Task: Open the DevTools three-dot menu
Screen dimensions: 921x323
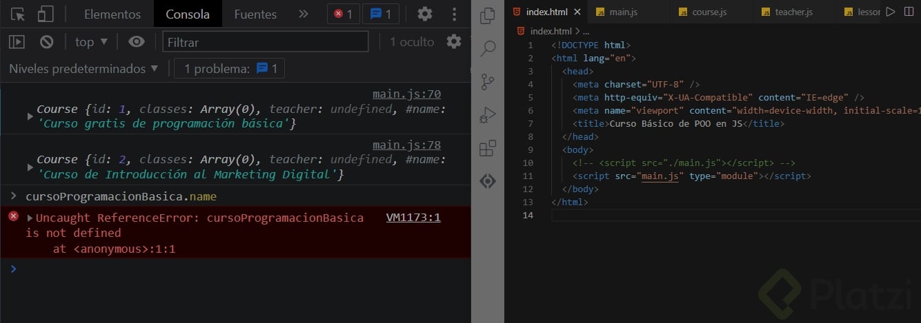Action: pyautogui.click(x=453, y=14)
